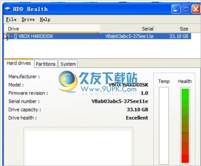Sort list by Size column header
This screenshot has width=201, height=166.
coord(173,29)
